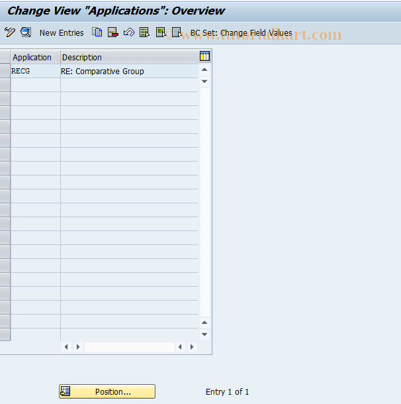The height and width of the screenshot is (404, 401).
Task: Click far-right horizontal scroll-right arrow
Action: click(192, 347)
